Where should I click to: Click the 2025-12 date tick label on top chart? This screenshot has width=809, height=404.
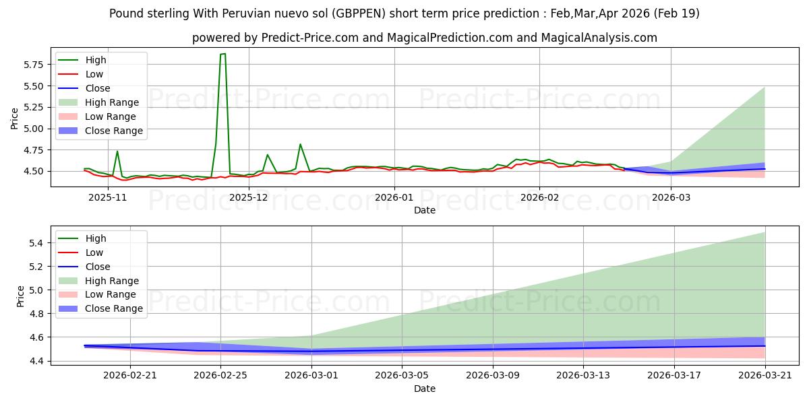click(x=249, y=197)
